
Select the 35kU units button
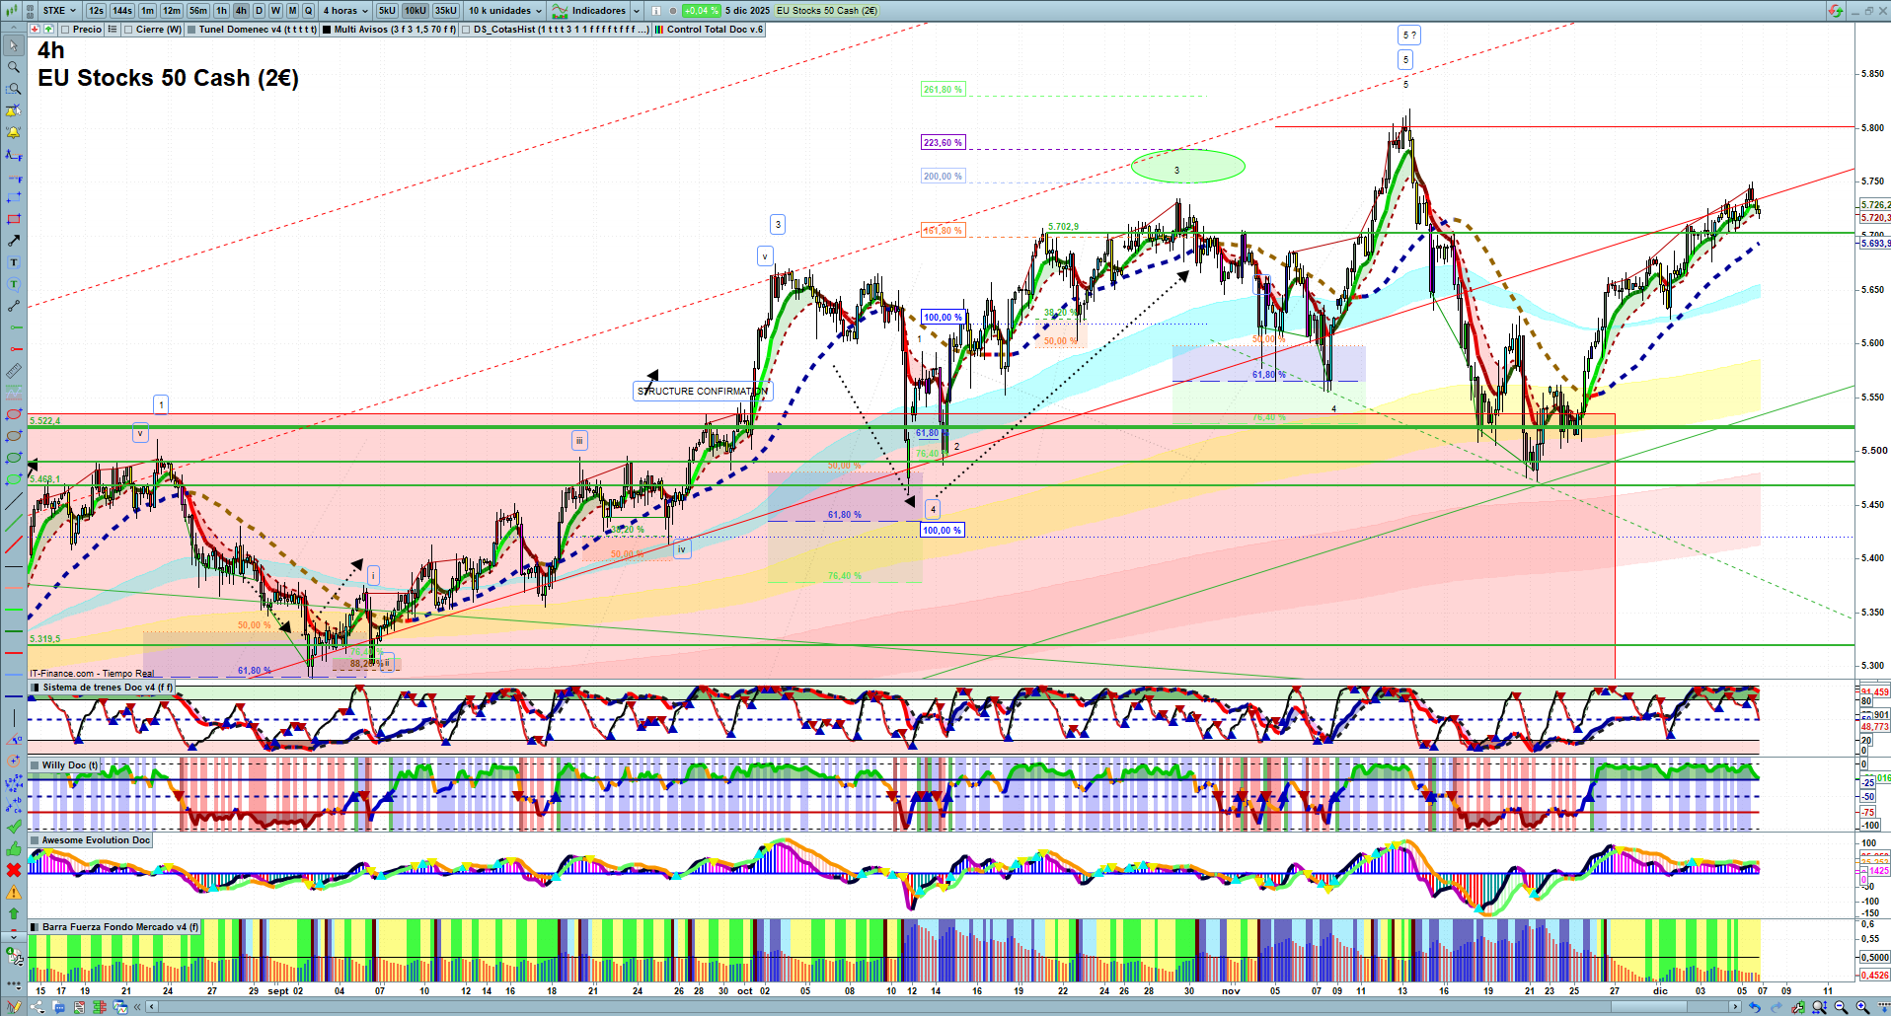pos(446,11)
